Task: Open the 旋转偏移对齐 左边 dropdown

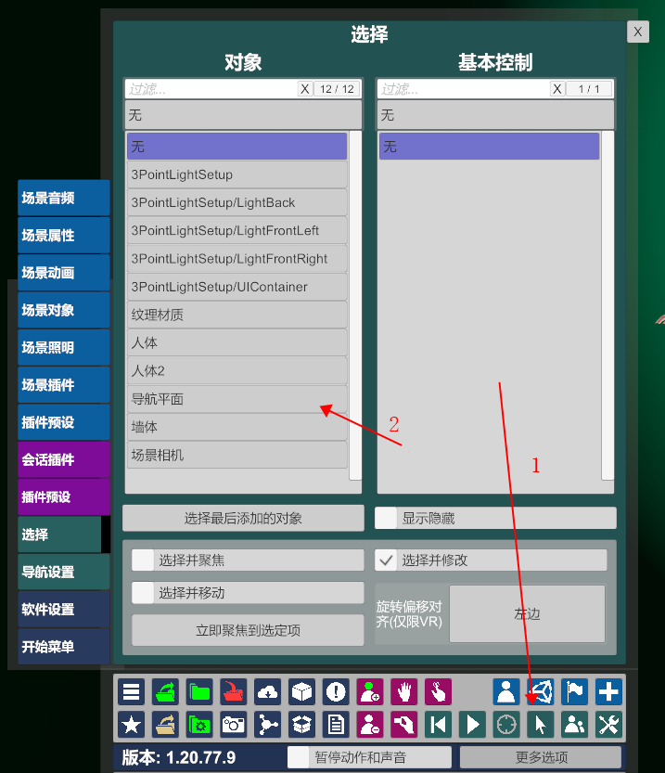Action: (527, 613)
